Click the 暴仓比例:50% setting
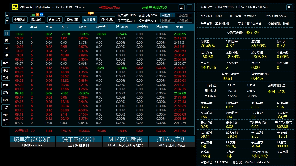The height and width of the screenshot is (166, 296). [148, 15]
